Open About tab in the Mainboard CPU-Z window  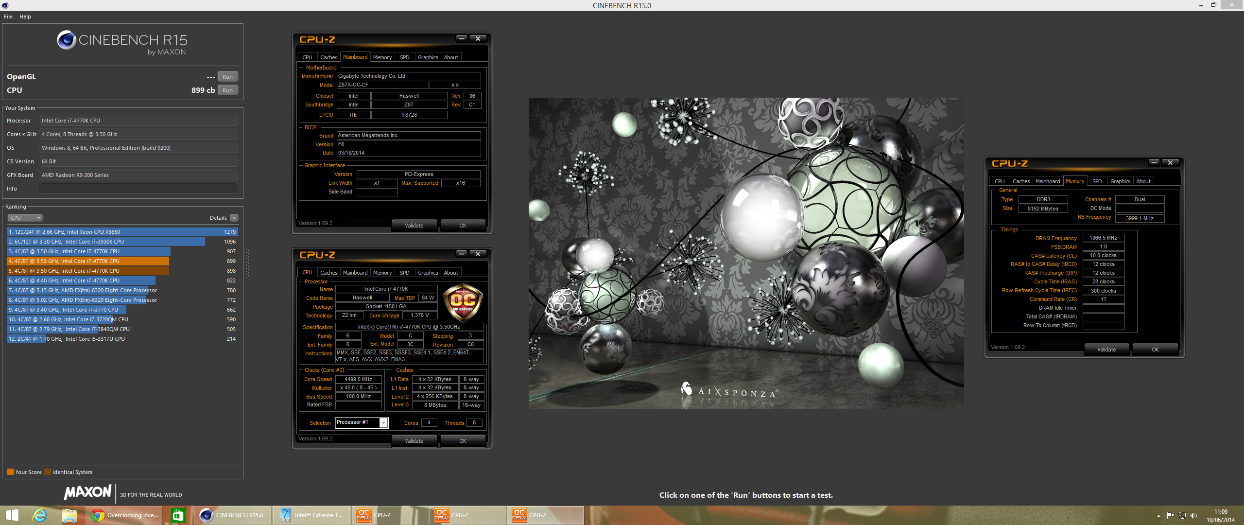pos(451,57)
